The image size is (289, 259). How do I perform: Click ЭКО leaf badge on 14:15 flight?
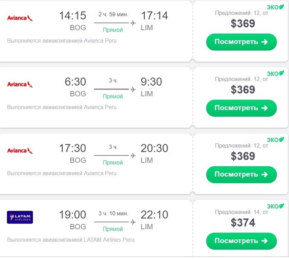(276, 7)
